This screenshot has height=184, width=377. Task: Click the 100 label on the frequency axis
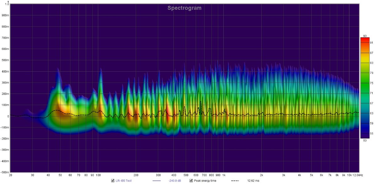click(x=98, y=175)
